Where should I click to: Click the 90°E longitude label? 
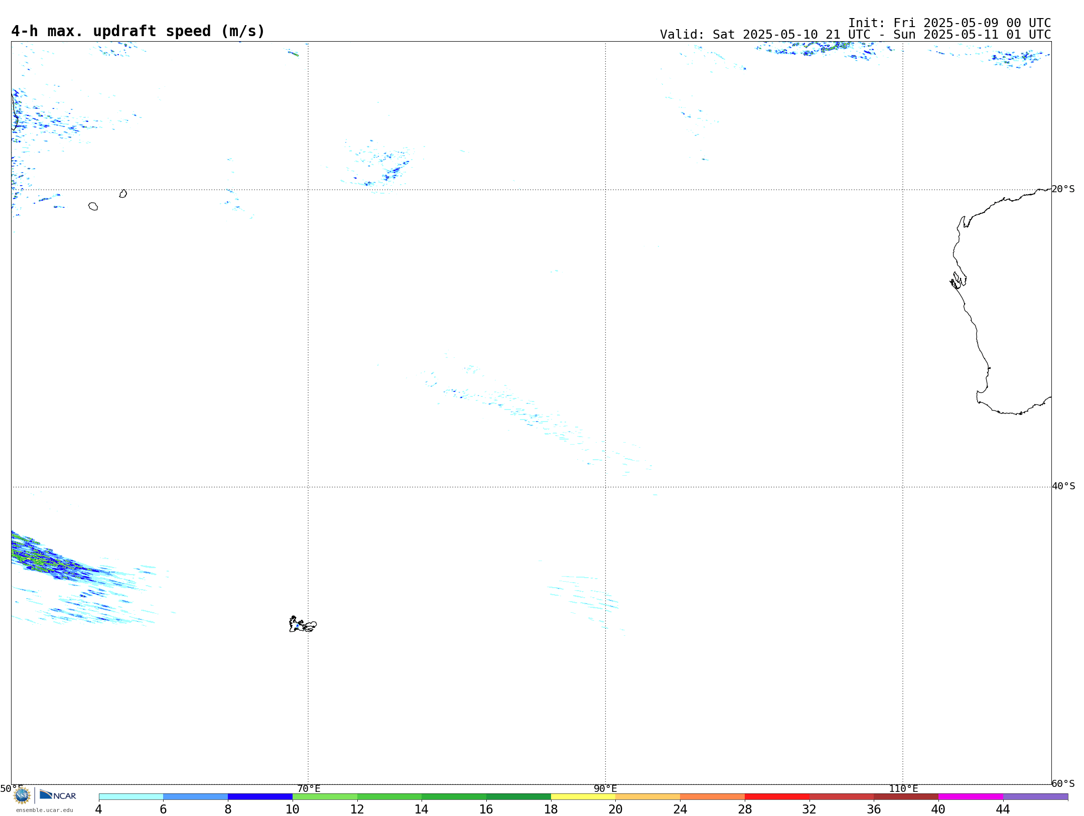tap(605, 788)
